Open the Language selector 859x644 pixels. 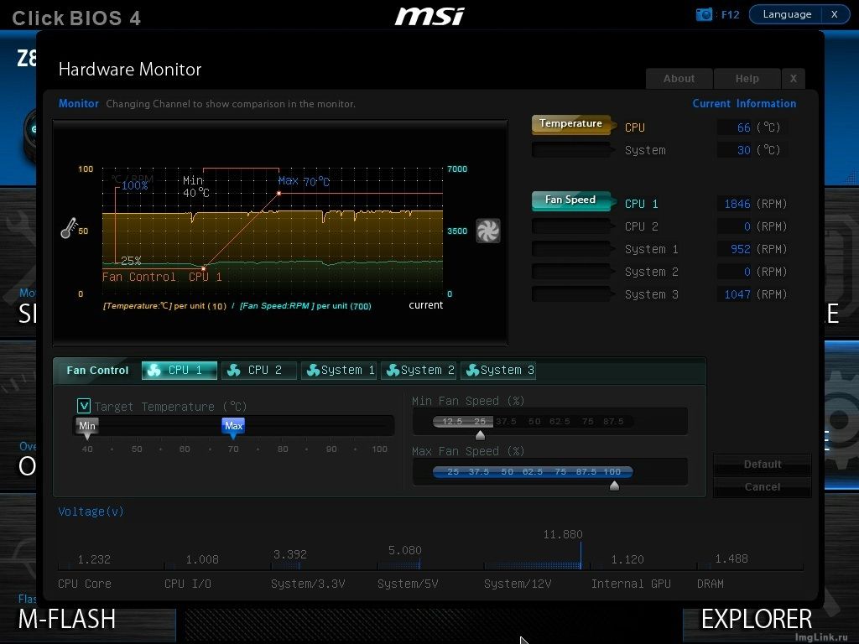tap(787, 14)
